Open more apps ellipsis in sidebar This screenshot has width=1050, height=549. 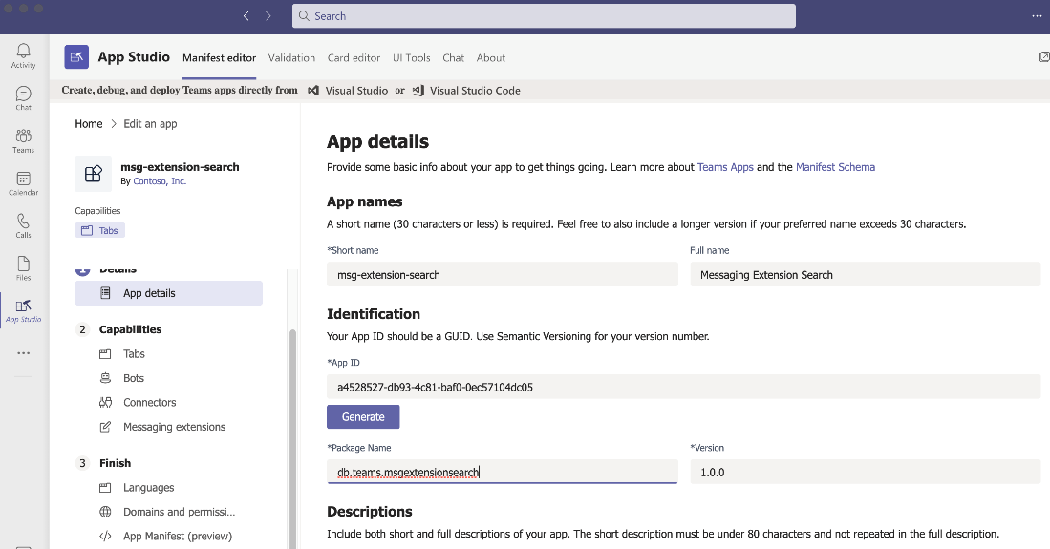click(x=24, y=353)
